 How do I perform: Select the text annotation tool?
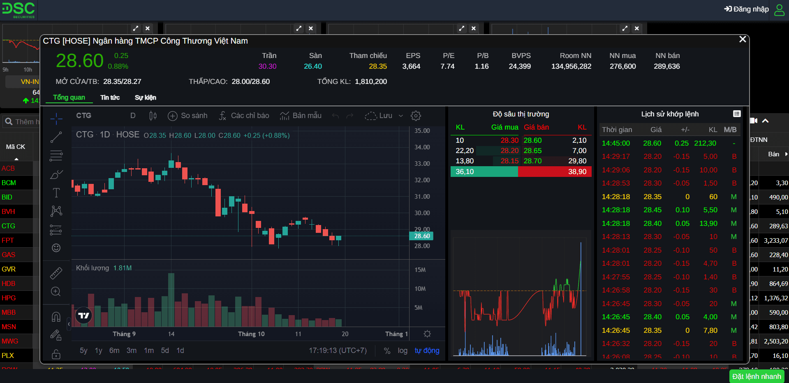click(56, 193)
